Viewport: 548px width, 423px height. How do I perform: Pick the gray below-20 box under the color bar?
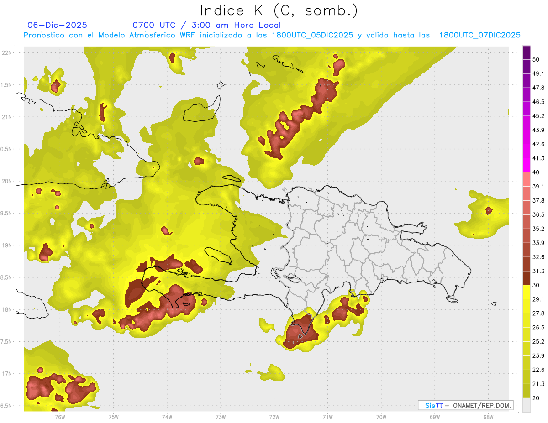coord(527,405)
